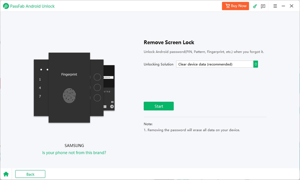Go to the home screen icon
300x180 pixels.
click(x=6, y=174)
